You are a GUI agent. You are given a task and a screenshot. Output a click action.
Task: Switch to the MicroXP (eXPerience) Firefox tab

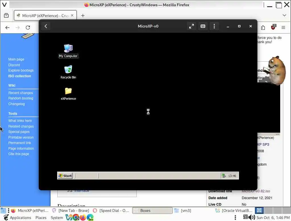[45, 15]
